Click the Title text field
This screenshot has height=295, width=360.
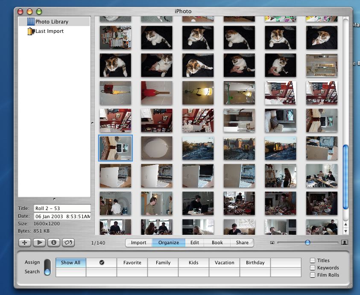pos(62,208)
